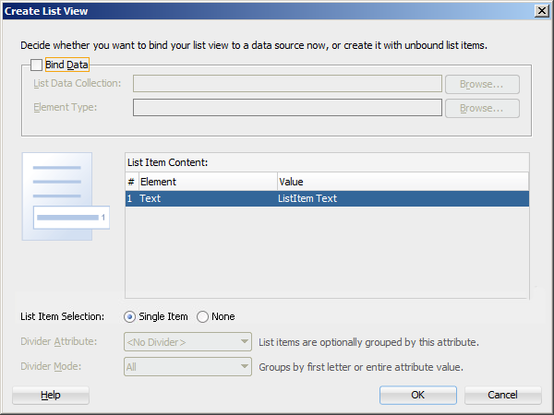554x415 pixels.
Task: Browse for a List Data Collection
Action: [482, 84]
